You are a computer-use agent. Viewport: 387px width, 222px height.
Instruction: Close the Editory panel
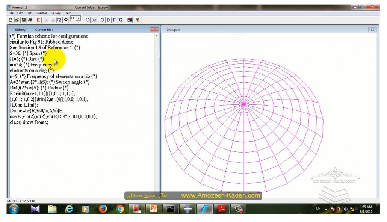pyautogui.click(x=154, y=30)
